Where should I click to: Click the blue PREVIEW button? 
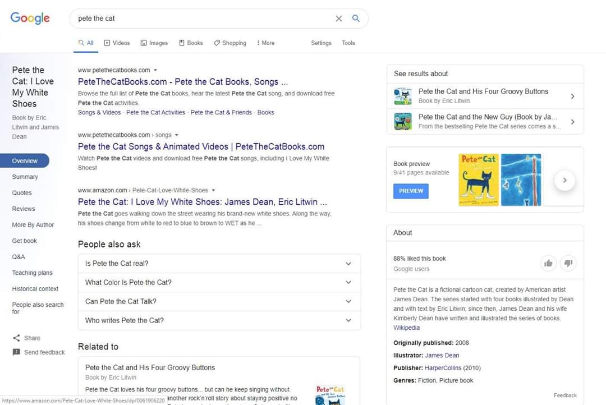[411, 191]
